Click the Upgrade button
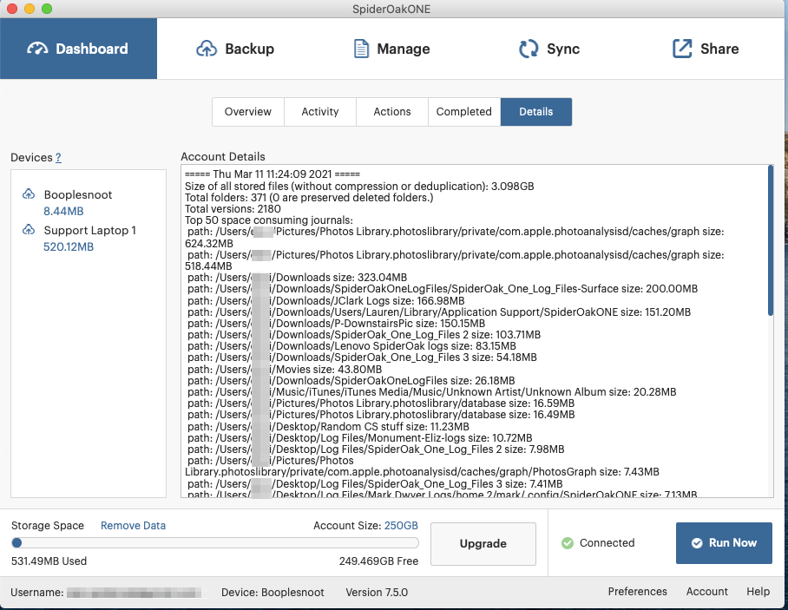Screen dimensions: 788x610 click(x=483, y=544)
